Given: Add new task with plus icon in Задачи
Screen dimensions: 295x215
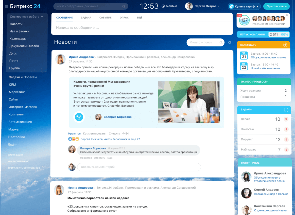Looking at the screenshot, I should pos(286,110).
